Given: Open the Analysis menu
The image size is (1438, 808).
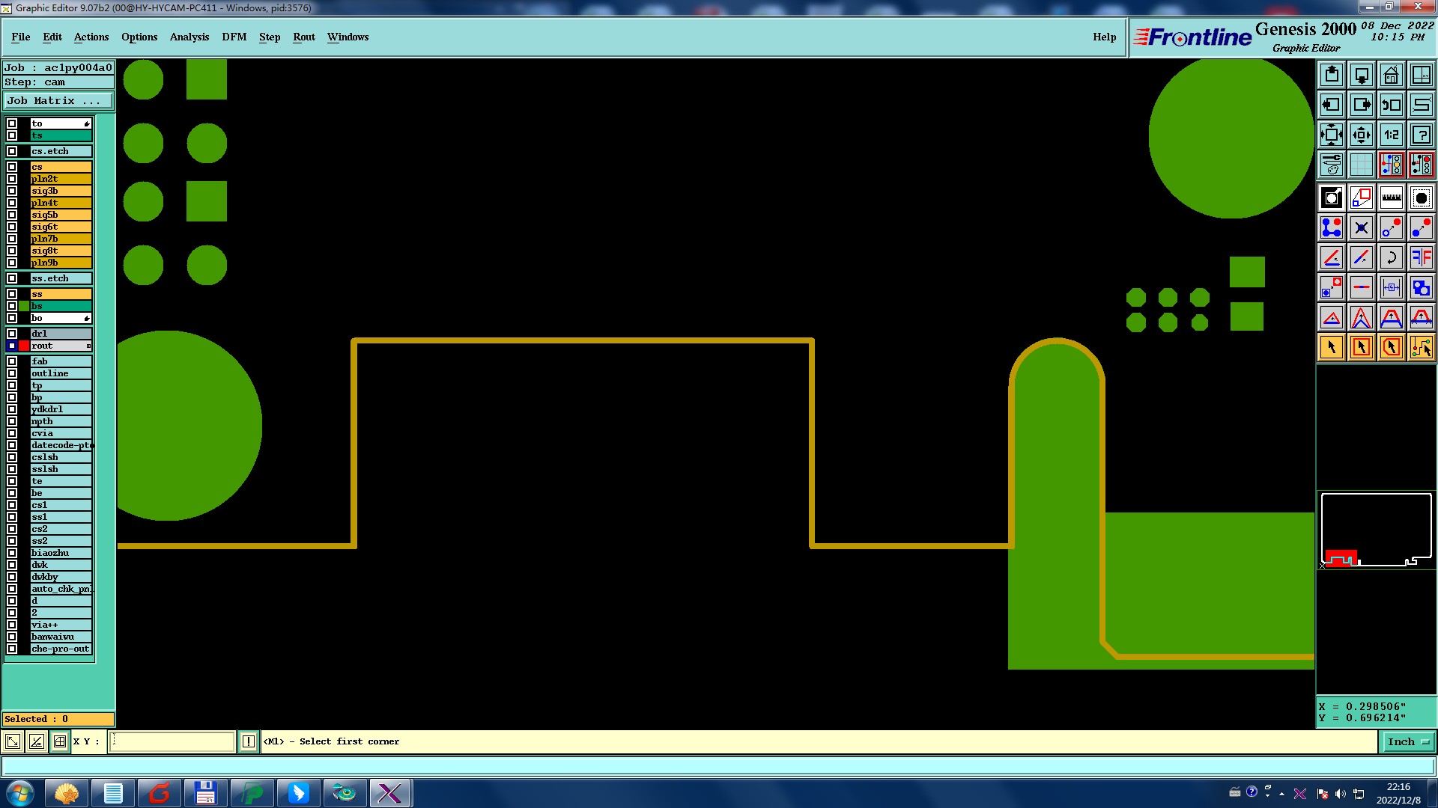Looking at the screenshot, I should pos(189,37).
